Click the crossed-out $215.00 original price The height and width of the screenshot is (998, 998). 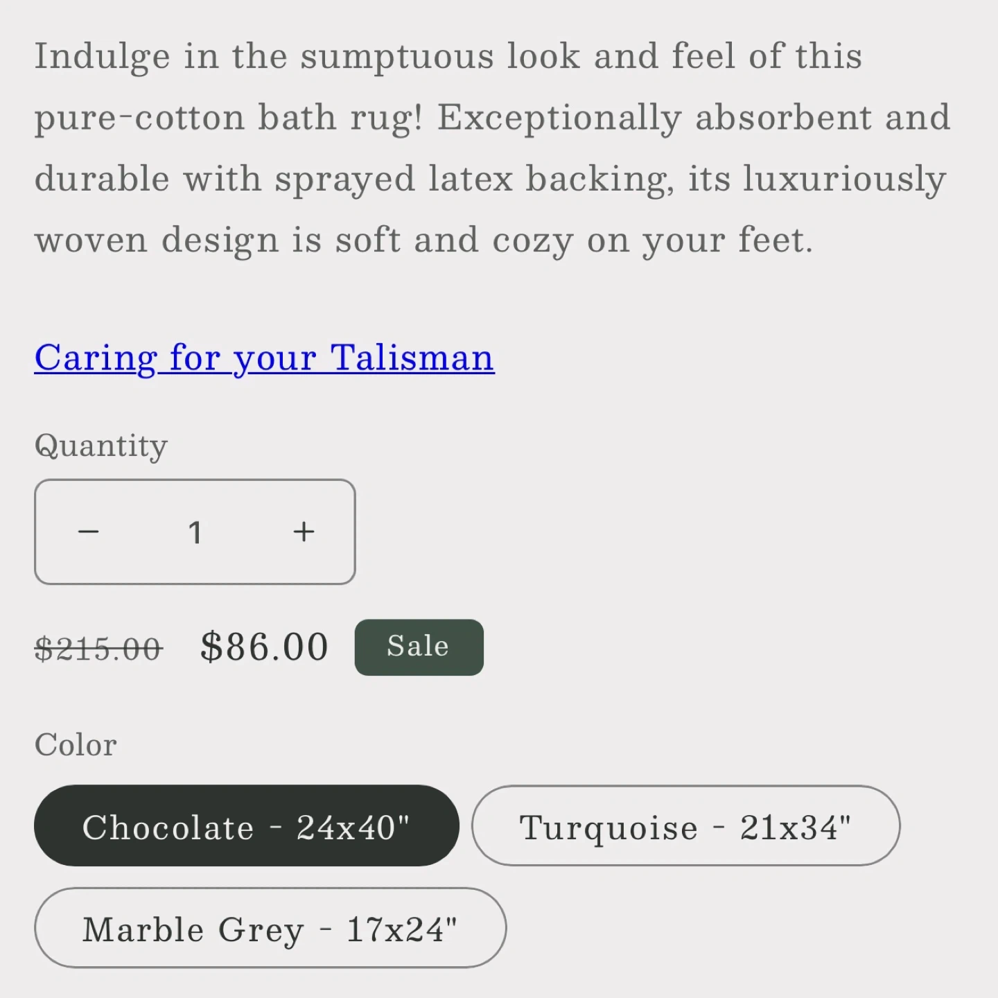tap(98, 649)
